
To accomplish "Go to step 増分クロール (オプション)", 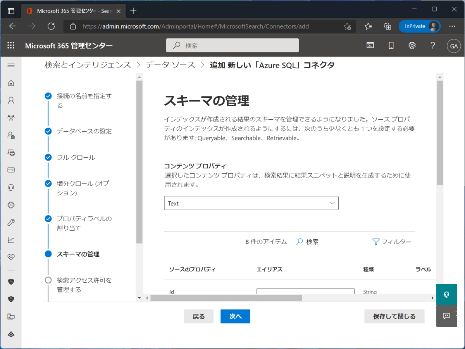I will [x=83, y=188].
